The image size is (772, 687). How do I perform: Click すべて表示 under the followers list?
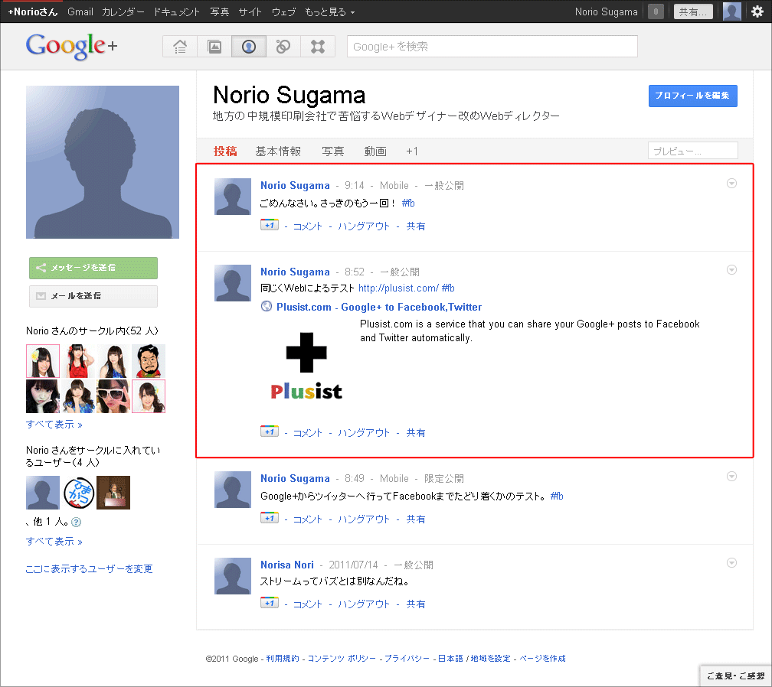(x=54, y=542)
